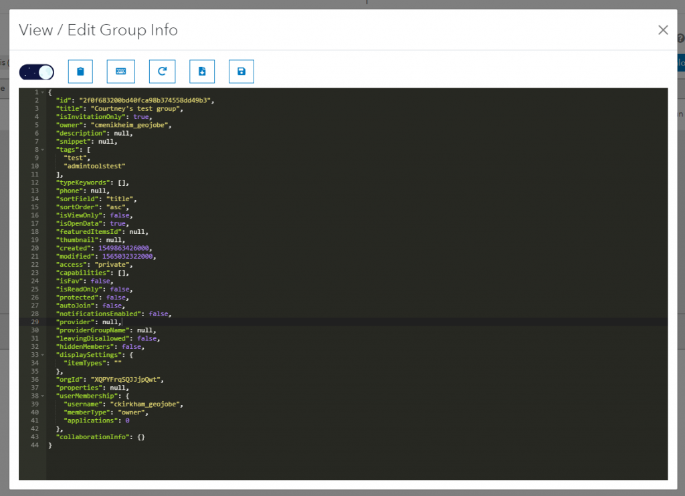Viewport: 685px width, 496px height.
Task: Open the keyboard shortcuts icon
Action: tap(121, 72)
